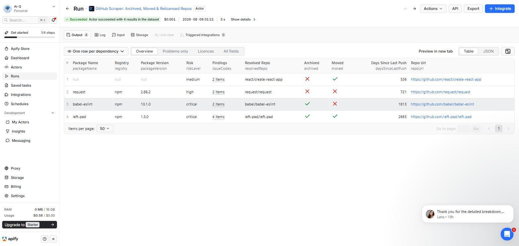Open Schedules in sidebar
519x246 pixels.
[x=29, y=104]
